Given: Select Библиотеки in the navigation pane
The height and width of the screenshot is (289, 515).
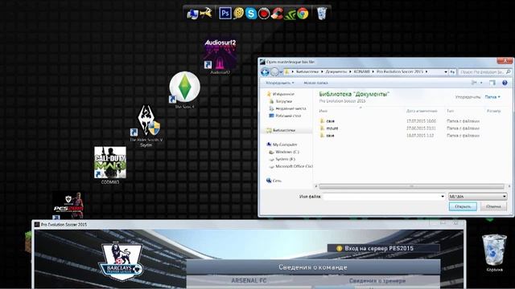Looking at the screenshot, I should [x=284, y=130].
